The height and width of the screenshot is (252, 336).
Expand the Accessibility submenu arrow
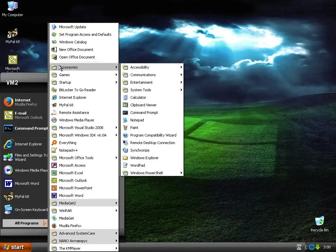click(x=181, y=67)
